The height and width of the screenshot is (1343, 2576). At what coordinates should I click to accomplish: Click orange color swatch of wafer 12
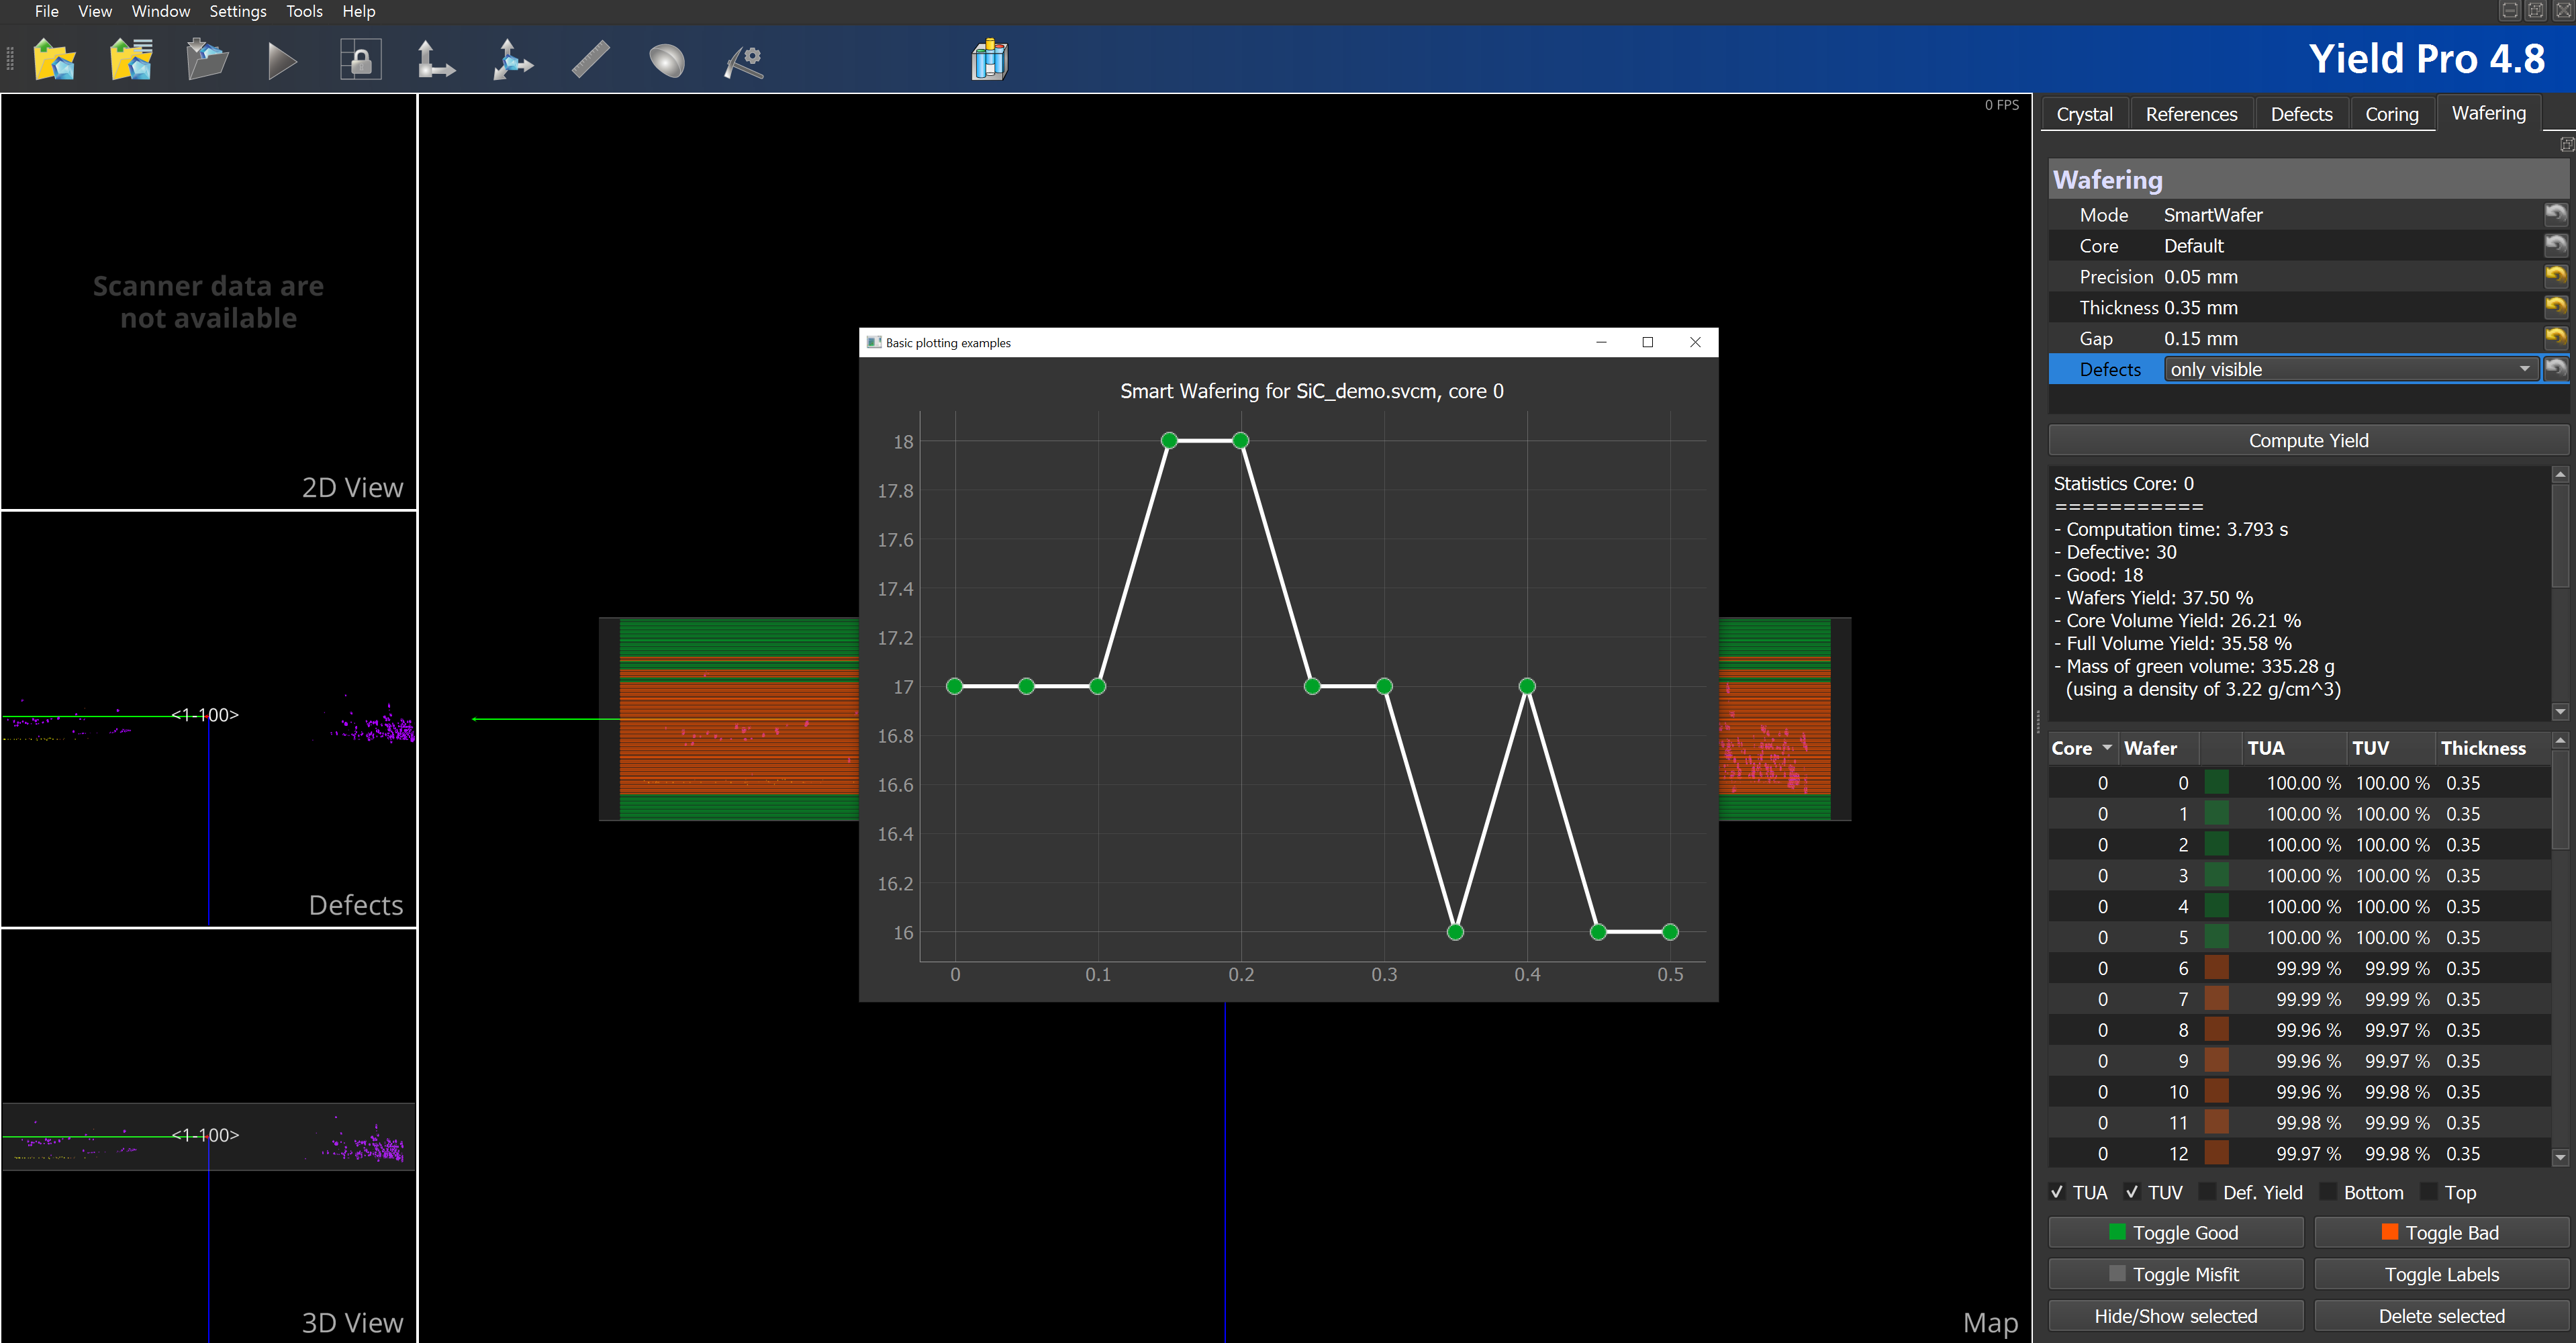pyautogui.click(x=2216, y=1153)
